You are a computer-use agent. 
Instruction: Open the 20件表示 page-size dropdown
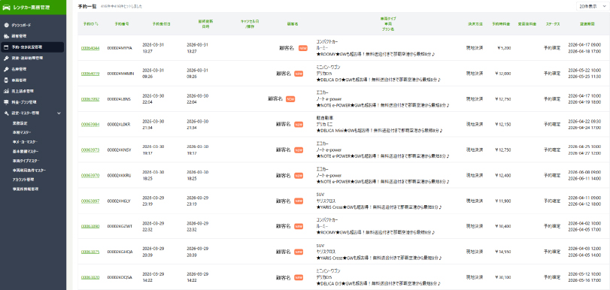592,7
